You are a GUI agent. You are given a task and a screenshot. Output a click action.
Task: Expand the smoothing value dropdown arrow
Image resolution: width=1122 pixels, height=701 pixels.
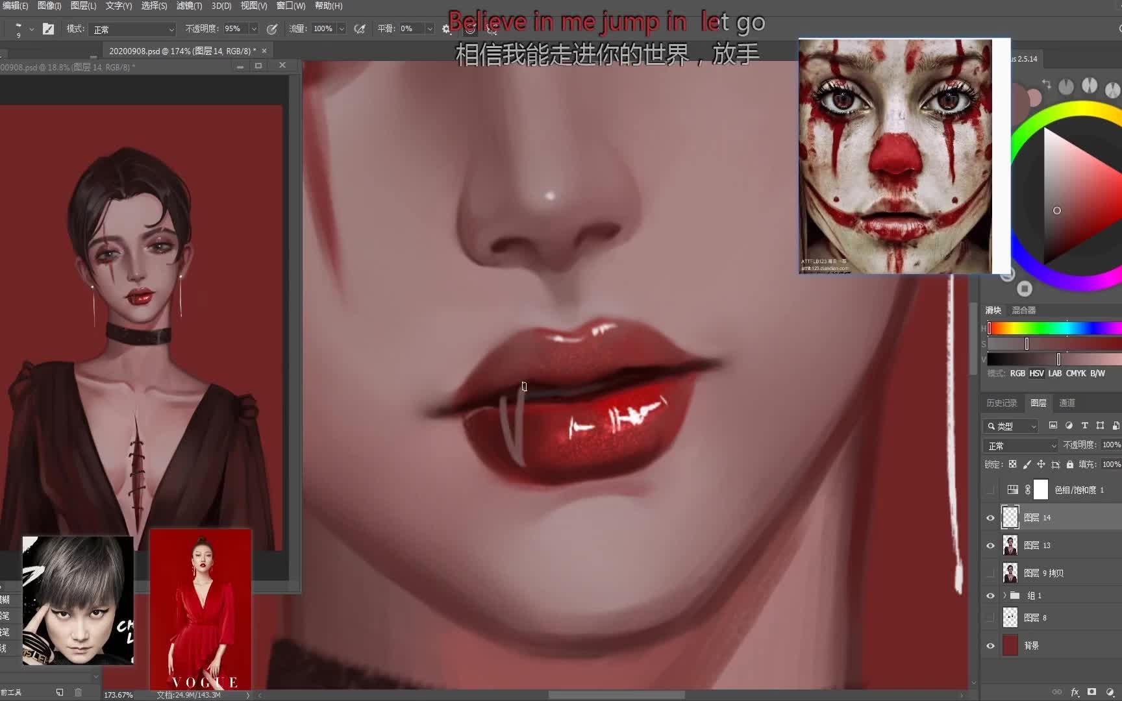pos(429,29)
